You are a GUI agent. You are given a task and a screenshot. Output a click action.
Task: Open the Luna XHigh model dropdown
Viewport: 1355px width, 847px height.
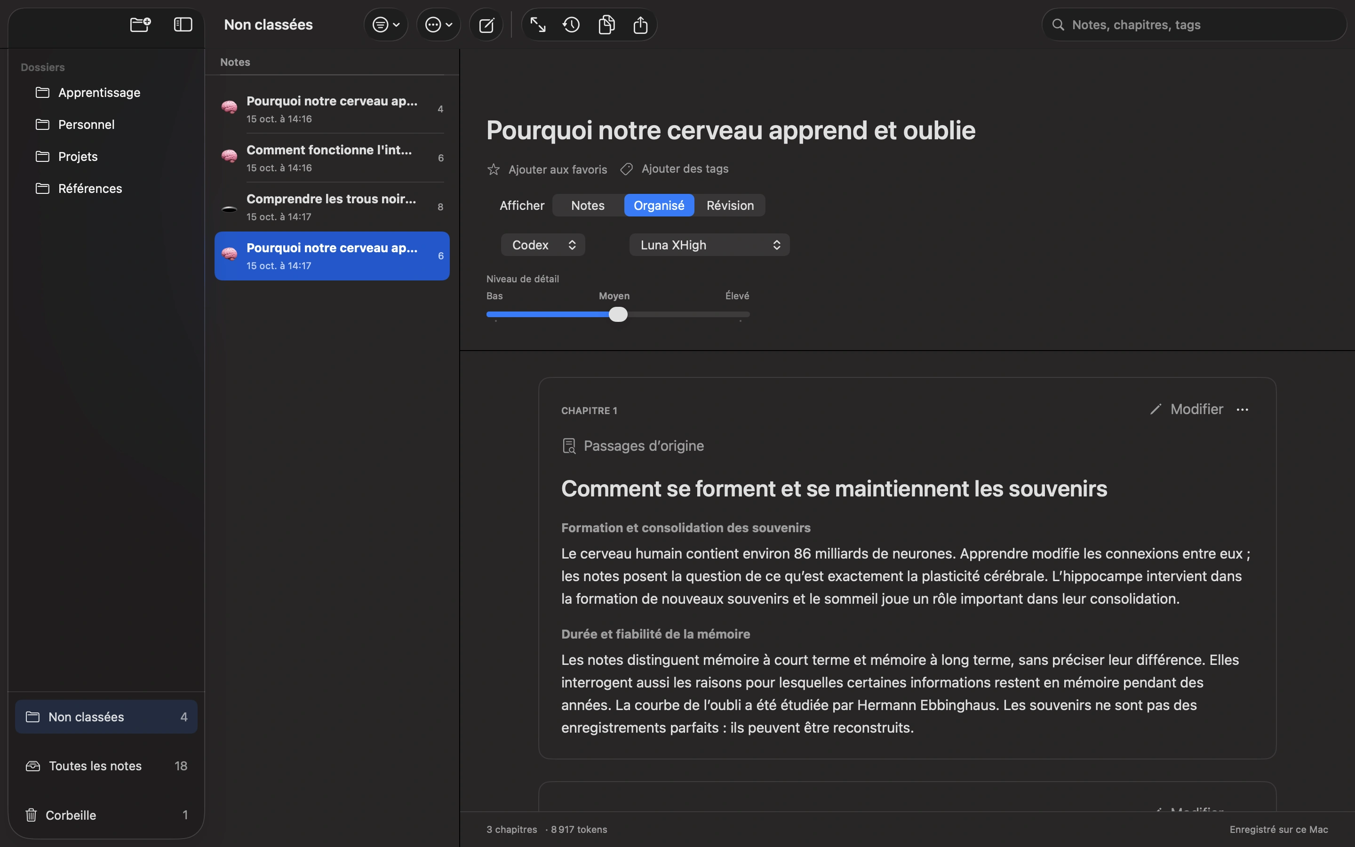tap(709, 245)
